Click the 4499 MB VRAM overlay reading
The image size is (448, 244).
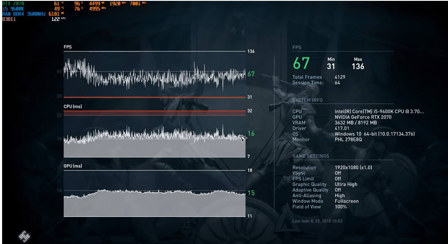coord(97,3)
